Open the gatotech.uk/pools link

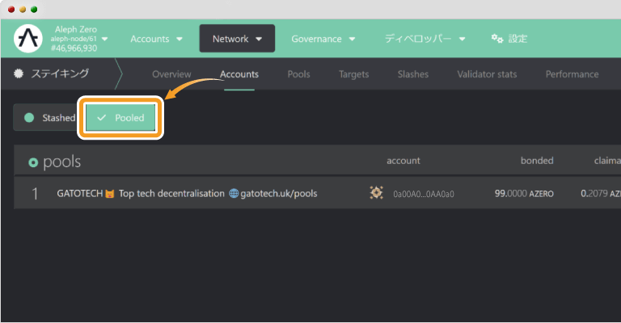278,193
